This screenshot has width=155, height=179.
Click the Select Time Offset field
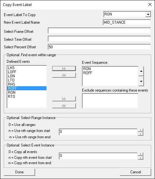[x=99, y=39]
